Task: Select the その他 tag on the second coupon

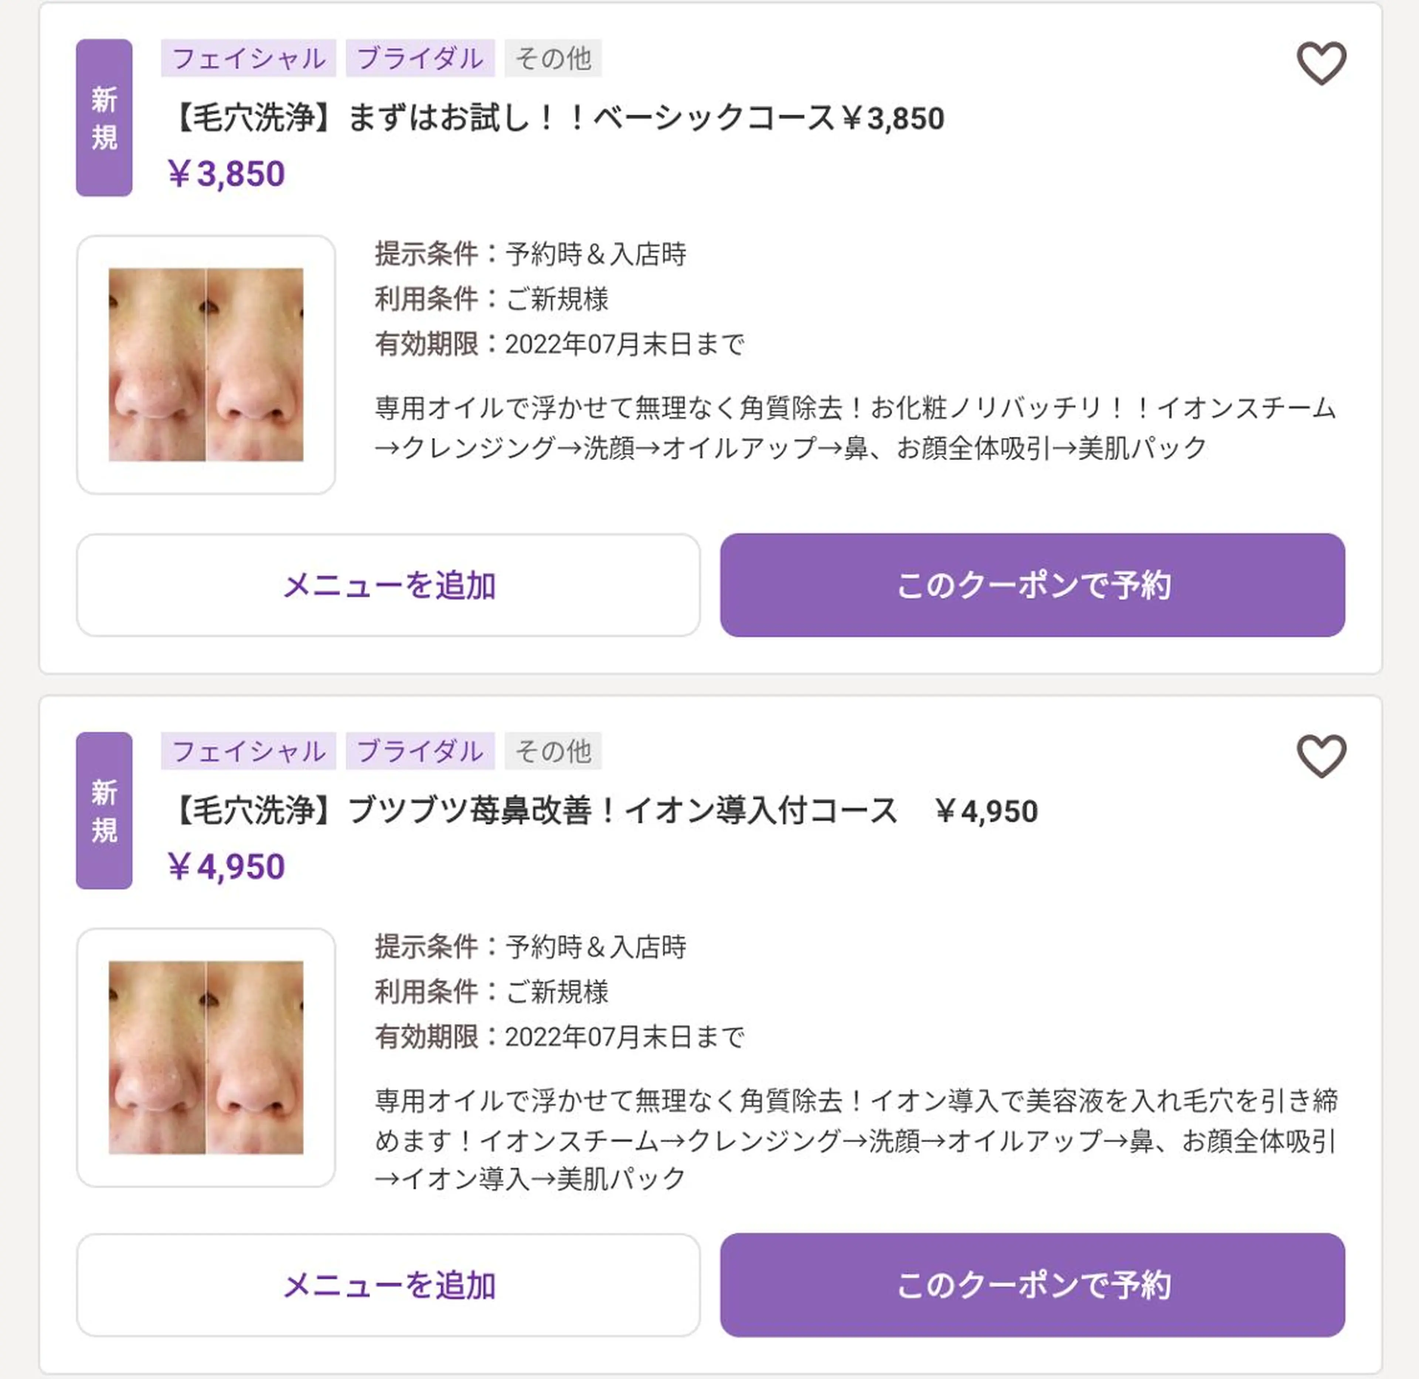Action: click(553, 752)
